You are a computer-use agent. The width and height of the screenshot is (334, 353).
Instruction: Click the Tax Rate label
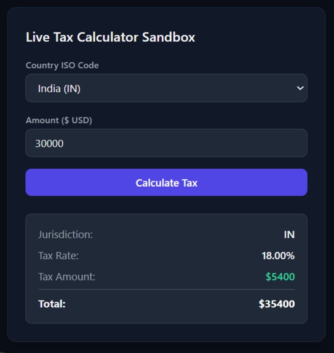(x=58, y=256)
